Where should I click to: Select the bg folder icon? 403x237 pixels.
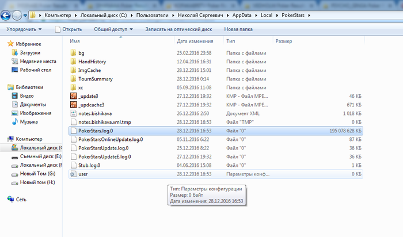tap(73, 53)
